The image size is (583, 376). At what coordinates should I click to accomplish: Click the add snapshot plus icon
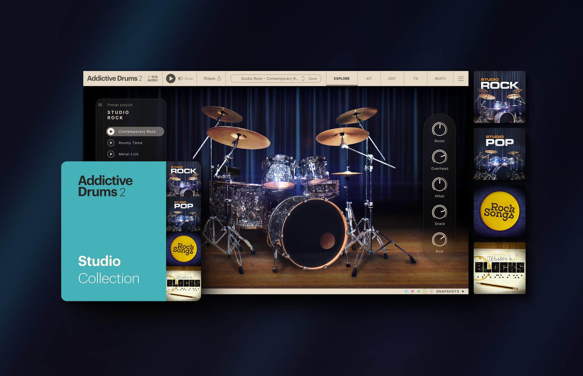431,291
